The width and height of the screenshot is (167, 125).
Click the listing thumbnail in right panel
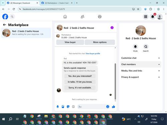pos(141,31)
